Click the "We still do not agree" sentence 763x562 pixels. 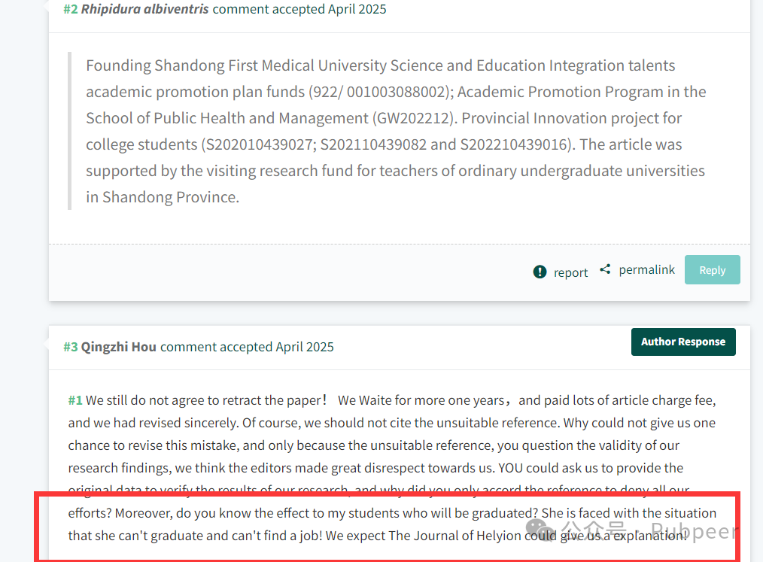tap(207, 400)
